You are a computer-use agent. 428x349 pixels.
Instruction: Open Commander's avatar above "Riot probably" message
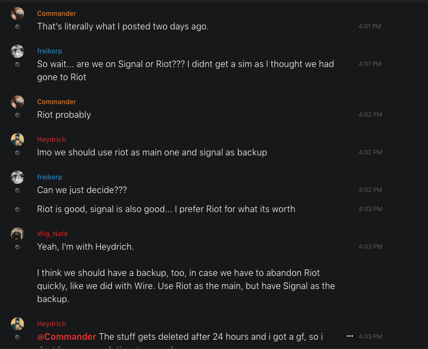coord(17,102)
